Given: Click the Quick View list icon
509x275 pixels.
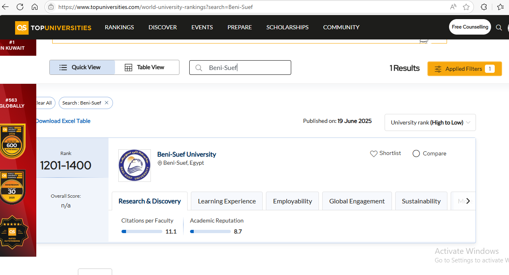Looking at the screenshot, I should point(63,68).
